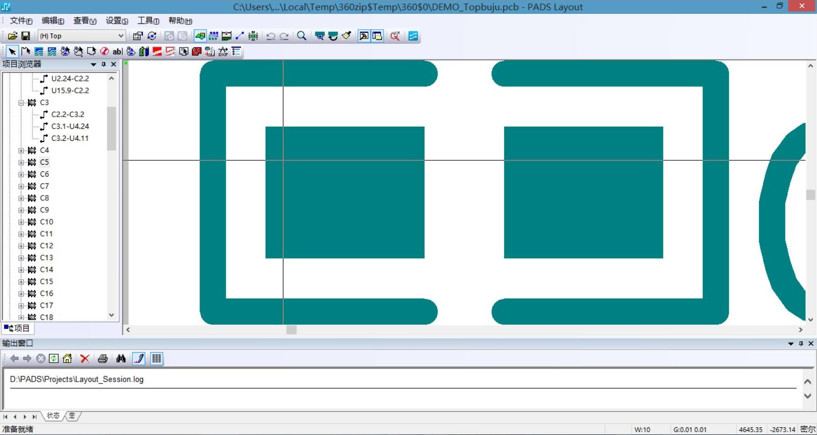Select the 'abl' text tool
Screen dimensions: 817x435
pos(117,51)
